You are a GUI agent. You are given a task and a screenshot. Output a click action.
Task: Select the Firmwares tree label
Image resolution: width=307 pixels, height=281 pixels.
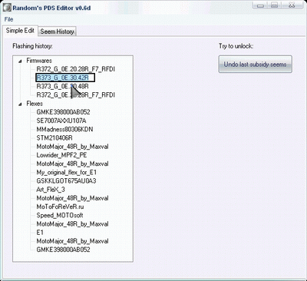39,61
